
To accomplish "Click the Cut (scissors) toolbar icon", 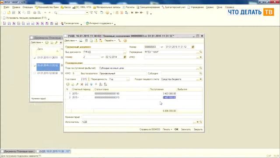I will [x=19, y=13].
